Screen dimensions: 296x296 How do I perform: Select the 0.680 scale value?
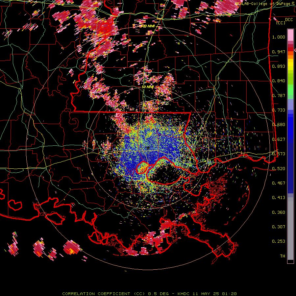click(x=279, y=125)
